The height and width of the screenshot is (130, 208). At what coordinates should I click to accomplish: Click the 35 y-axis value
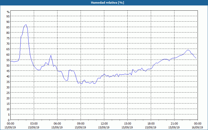coord(8,82)
